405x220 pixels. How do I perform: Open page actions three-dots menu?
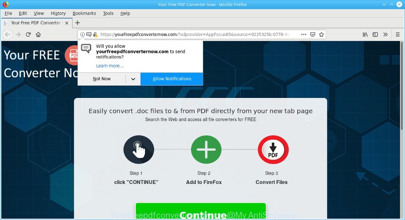[304, 34]
